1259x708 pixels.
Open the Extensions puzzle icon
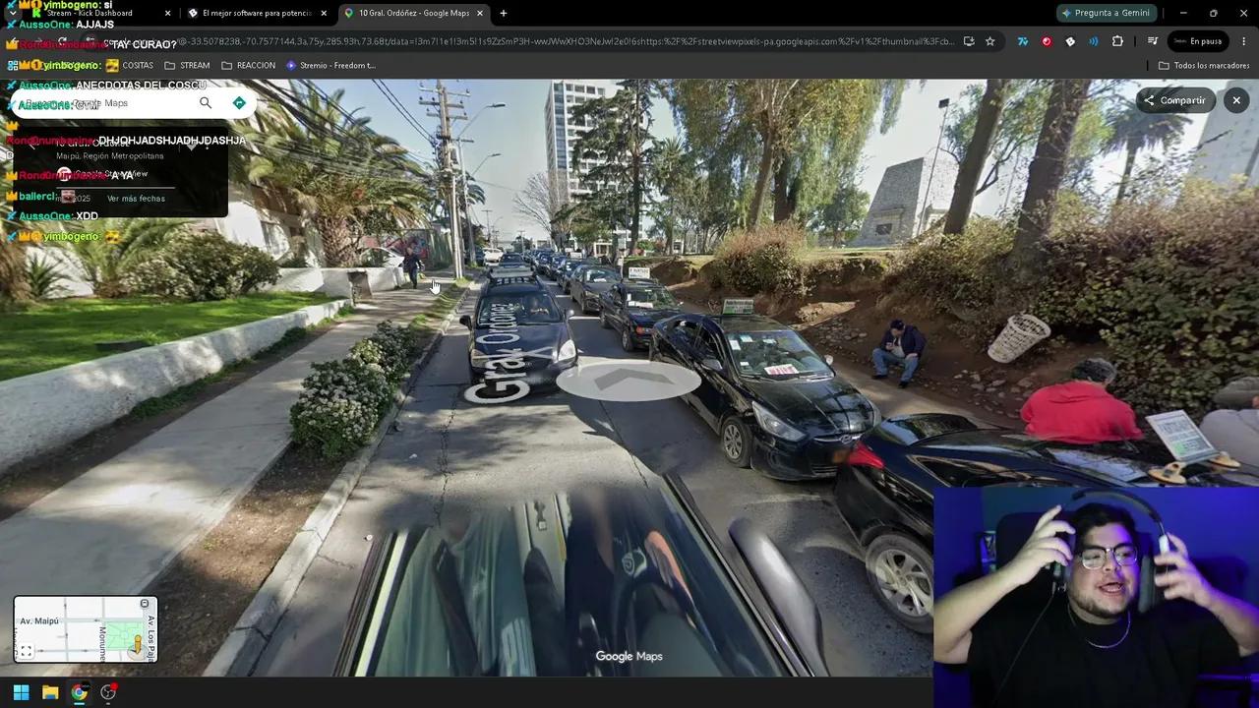[1117, 41]
